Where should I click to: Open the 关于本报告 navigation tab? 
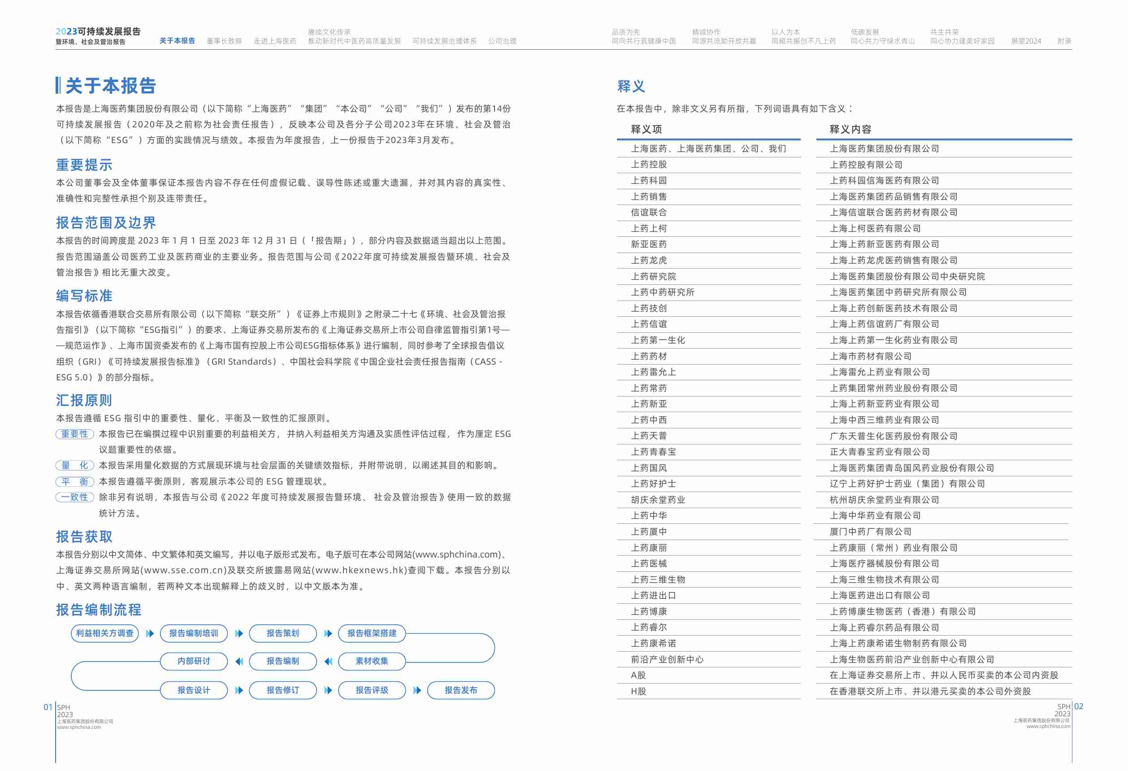177,41
